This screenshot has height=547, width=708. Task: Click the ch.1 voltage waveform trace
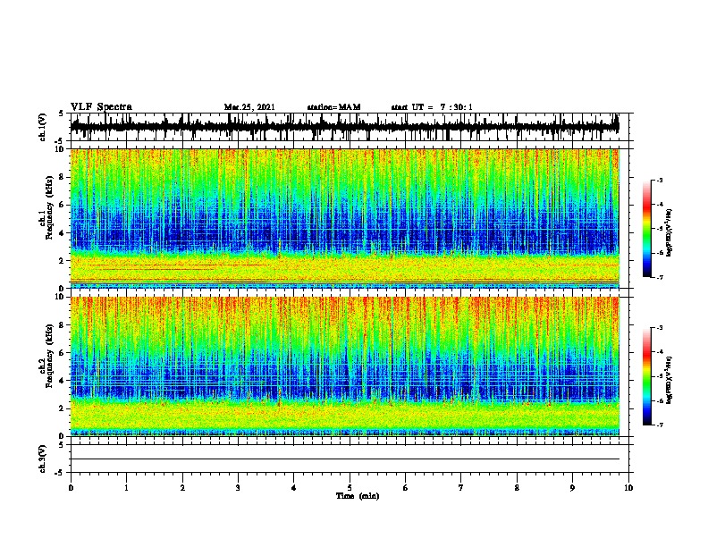345,126
